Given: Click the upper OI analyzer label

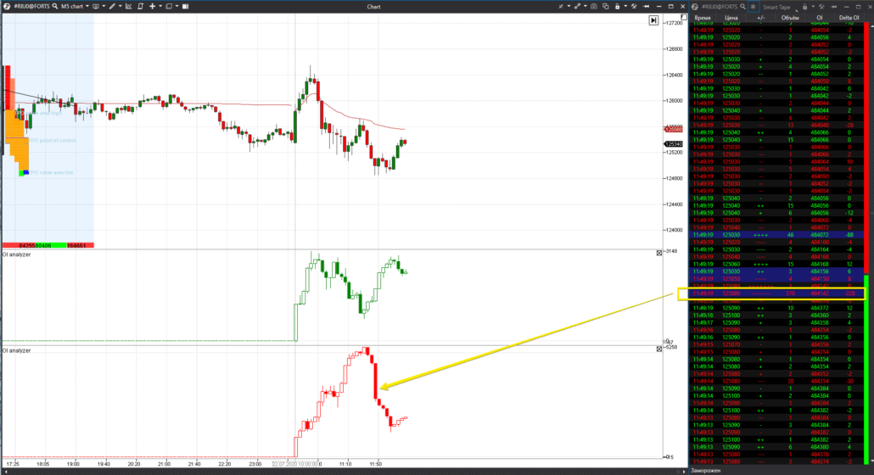Looking at the screenshot, I should (16, 254).
